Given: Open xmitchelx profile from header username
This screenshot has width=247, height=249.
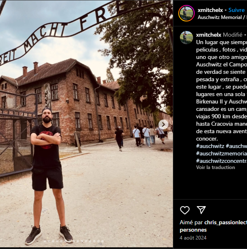Looking at the screenshot, I should pos(210,10).
